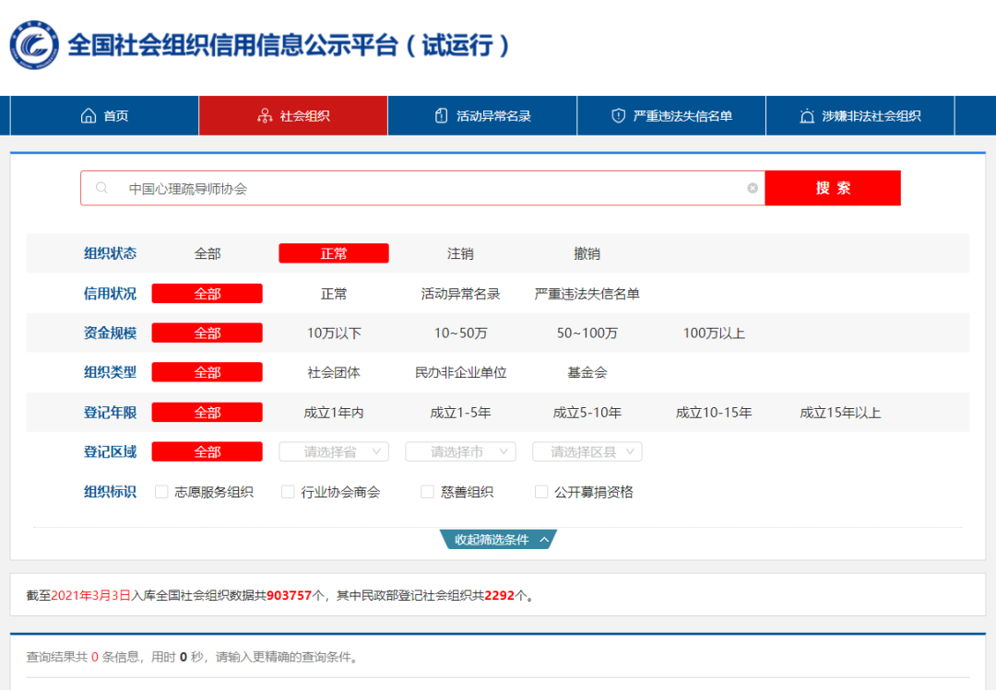Click the home icon in navigation
Screen dimensions: 996x690
click(89, 115)
